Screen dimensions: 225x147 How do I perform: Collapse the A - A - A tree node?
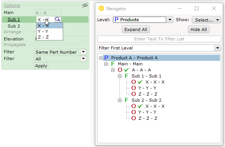coord(113,70)
